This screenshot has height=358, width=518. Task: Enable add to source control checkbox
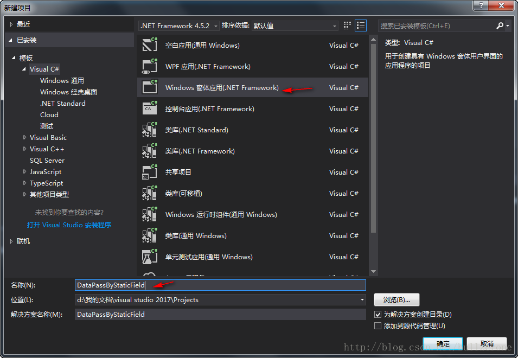point(378,325)
